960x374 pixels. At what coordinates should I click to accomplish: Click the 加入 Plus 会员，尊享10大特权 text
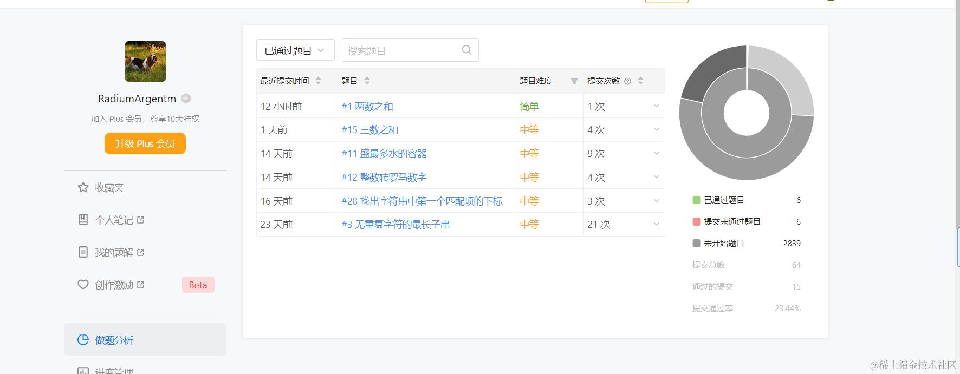(x=145, y=119)
